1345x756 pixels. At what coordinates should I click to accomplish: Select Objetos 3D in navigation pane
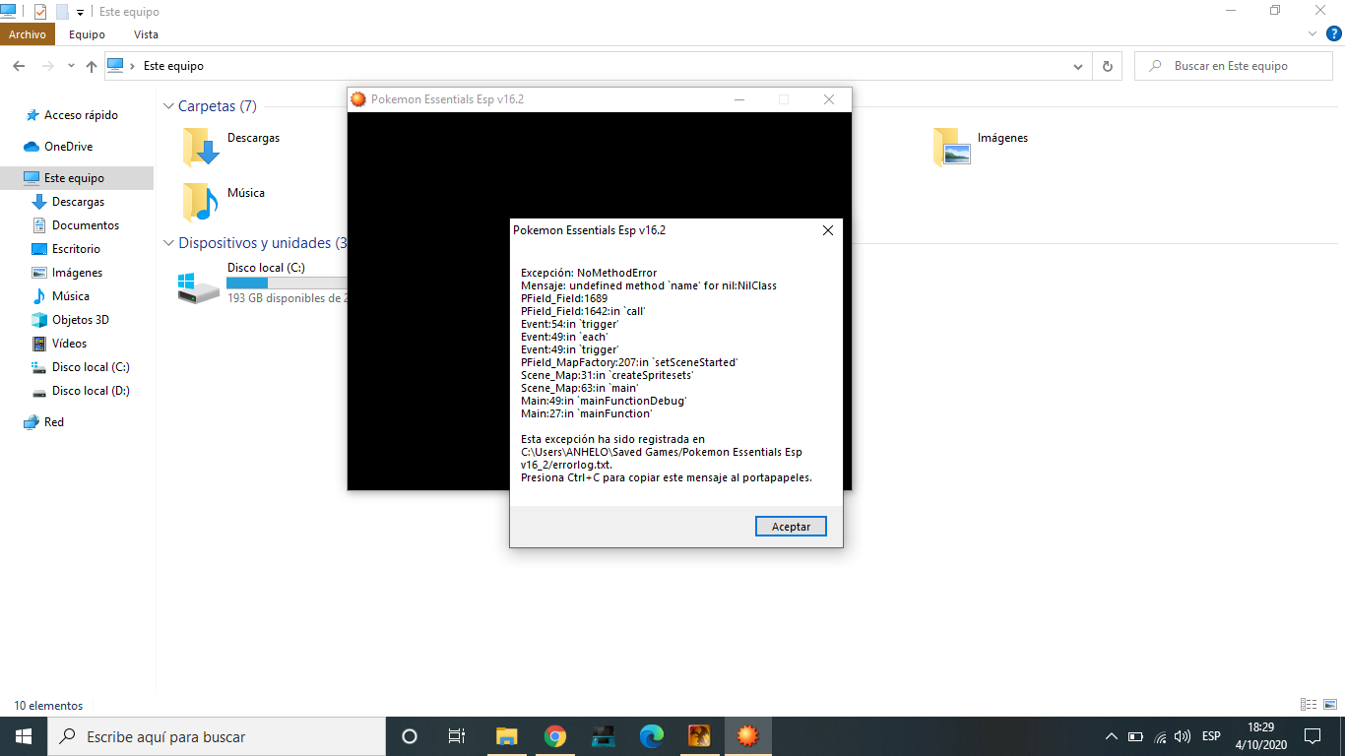tap(80, 320)
